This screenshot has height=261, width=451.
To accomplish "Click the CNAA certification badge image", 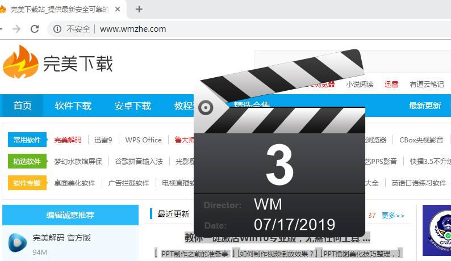I will [x=437, y=230].
